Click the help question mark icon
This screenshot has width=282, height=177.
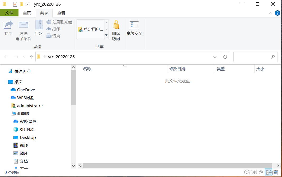pos(277,13)
